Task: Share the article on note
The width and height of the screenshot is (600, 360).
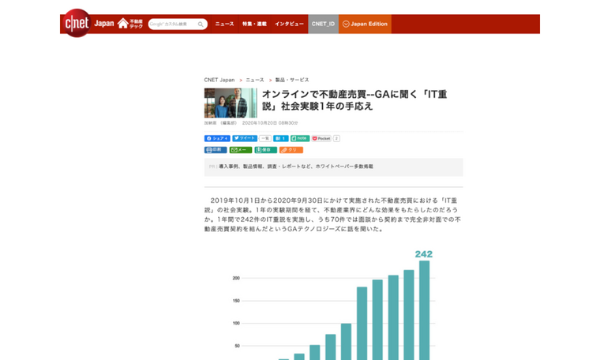Action: point(300,138)
